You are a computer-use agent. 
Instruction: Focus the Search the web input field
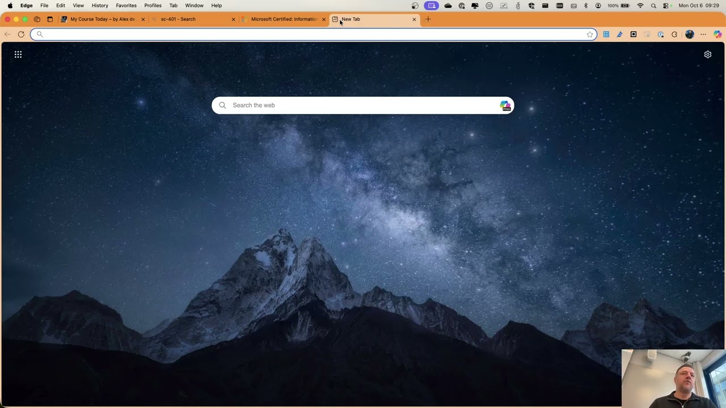tap(363, 105)
